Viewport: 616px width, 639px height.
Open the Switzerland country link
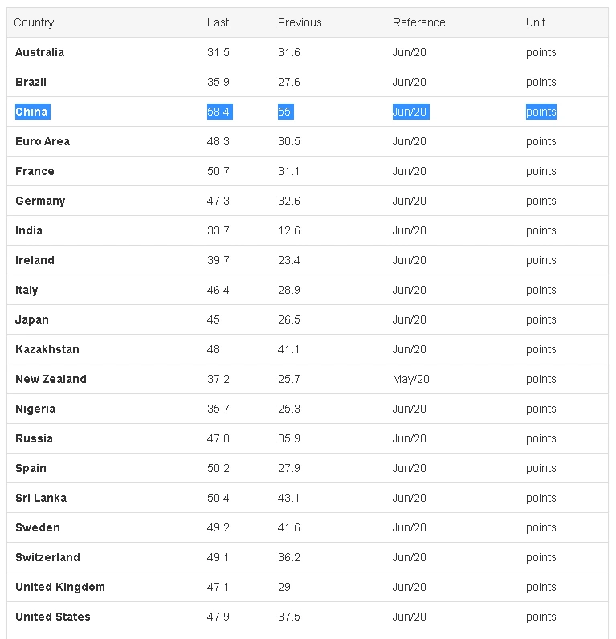(47, 557)
